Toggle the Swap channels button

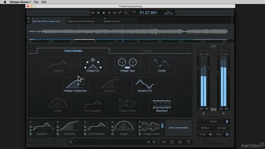click(x=222, y=128)
